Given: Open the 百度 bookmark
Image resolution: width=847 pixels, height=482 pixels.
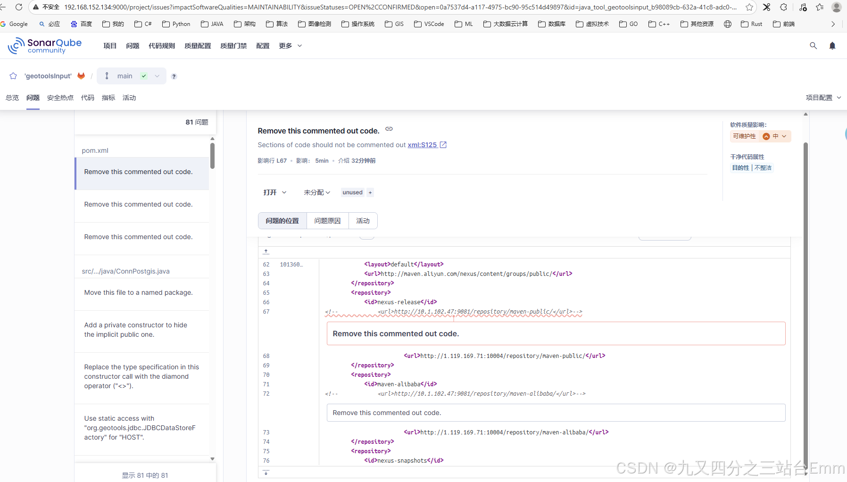Looking at the screenshot, I should click(x=81, y=24).
